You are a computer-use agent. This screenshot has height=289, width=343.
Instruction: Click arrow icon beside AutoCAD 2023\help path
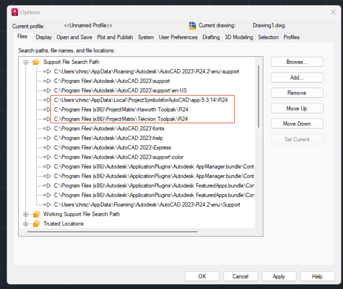pyautogui.click(x=47, y=138)
